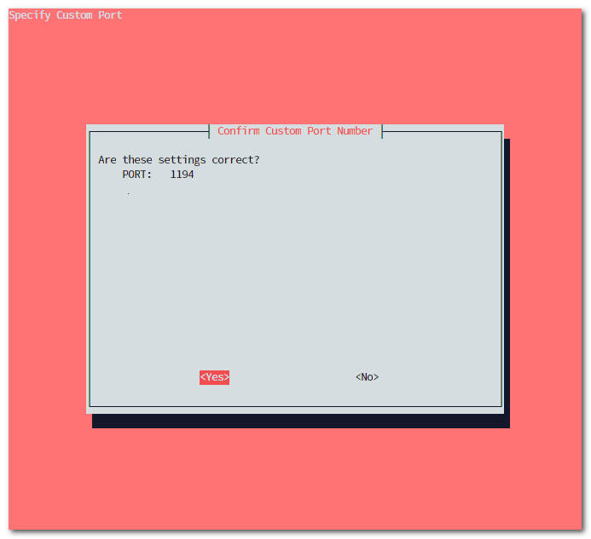Click the 'Confirm Custom Port Number' dialog title

tap(295, 131)
